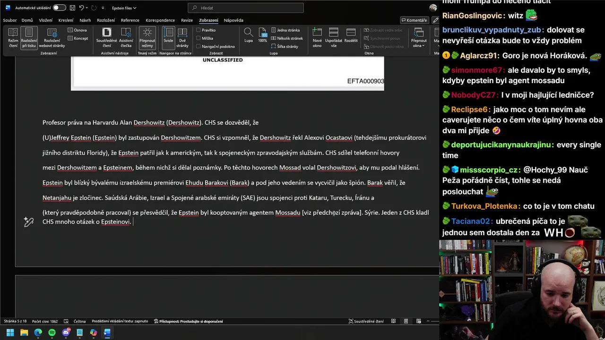The height and width of the screenshot is (340, 605).
Task: Open Koncept draft view
Action: tap(78, 38)
